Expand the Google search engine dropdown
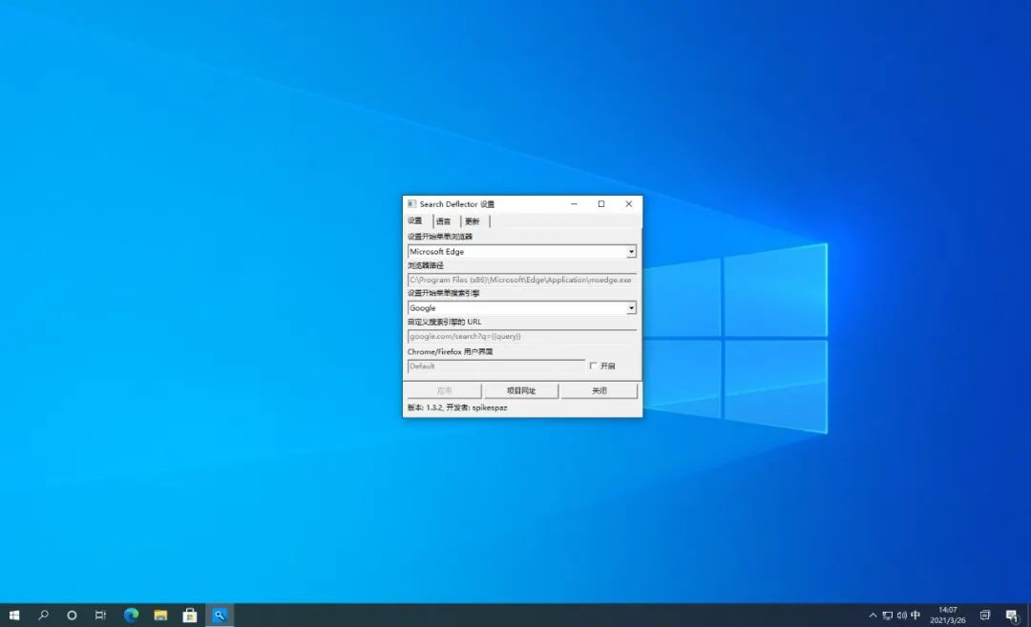The image size is (1031, 627). [x=631, y=308]
